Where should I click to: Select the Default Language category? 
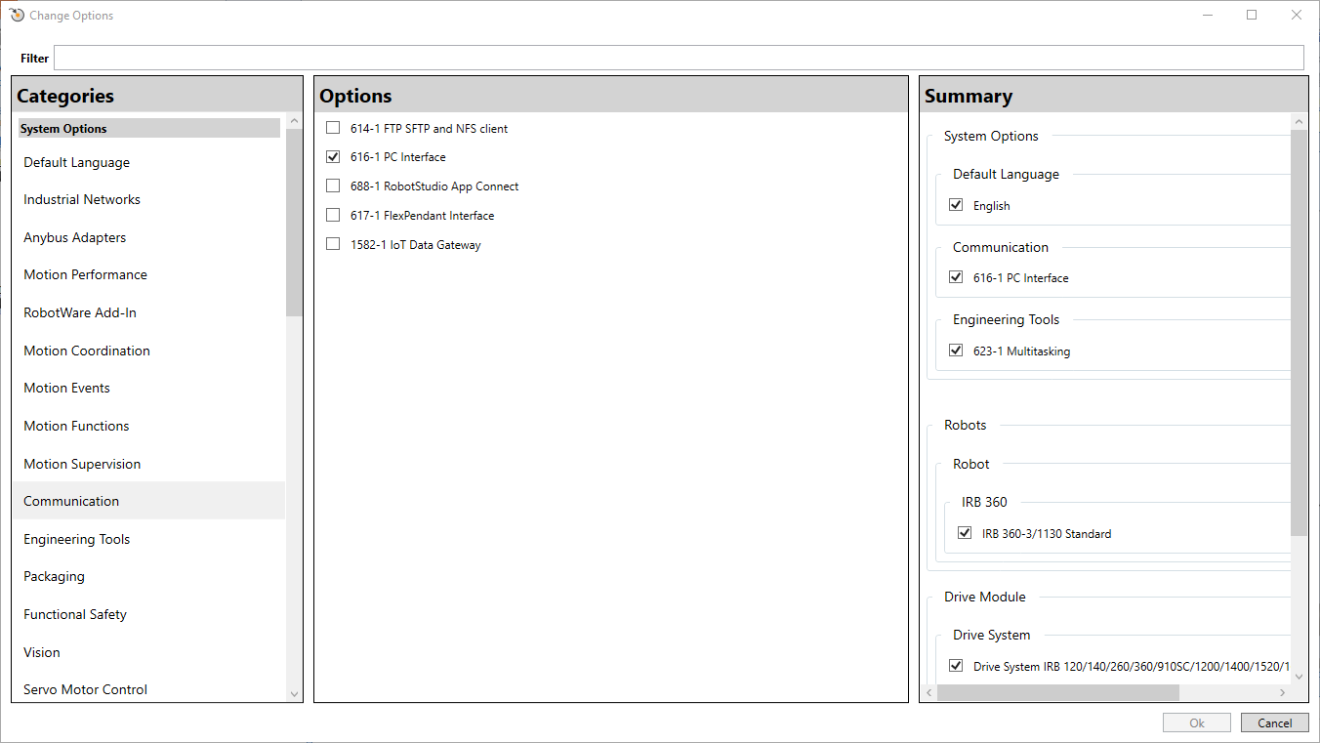(x=148, y=162)
